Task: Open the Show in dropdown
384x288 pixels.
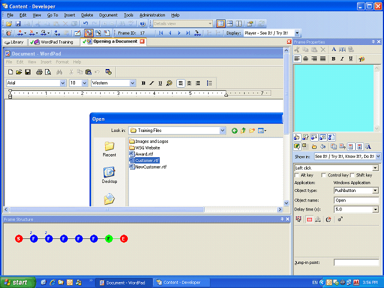Action: coord(378,156)
